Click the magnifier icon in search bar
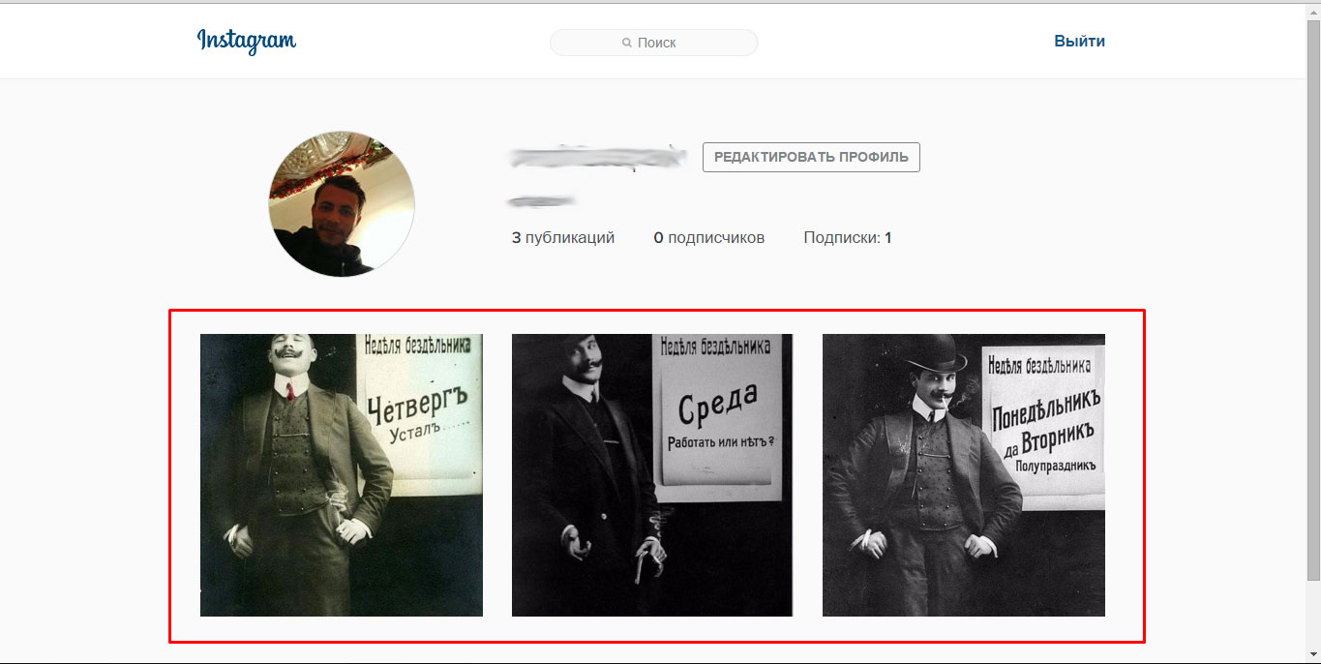Screen dimensions: 1321x664 click(627, 43)
